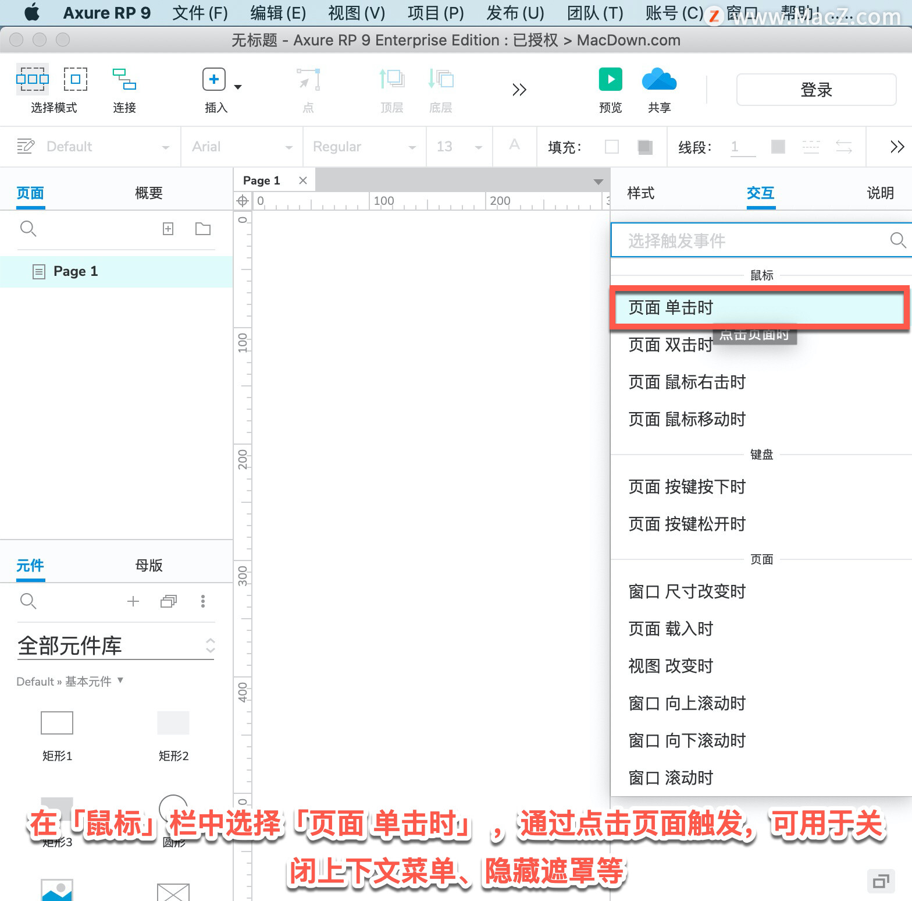Open the canvas tab list dropdown arrow
Viewport: 912px width, 901px height.
[598, 182]
